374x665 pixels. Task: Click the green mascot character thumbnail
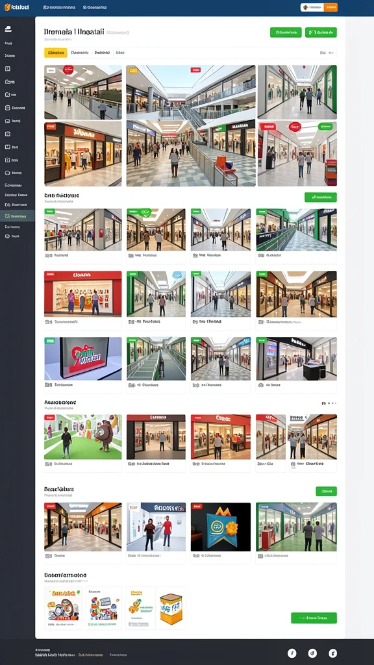(82, 437)
